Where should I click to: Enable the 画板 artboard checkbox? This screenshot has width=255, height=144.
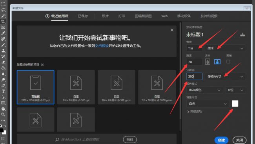(228, 62)
